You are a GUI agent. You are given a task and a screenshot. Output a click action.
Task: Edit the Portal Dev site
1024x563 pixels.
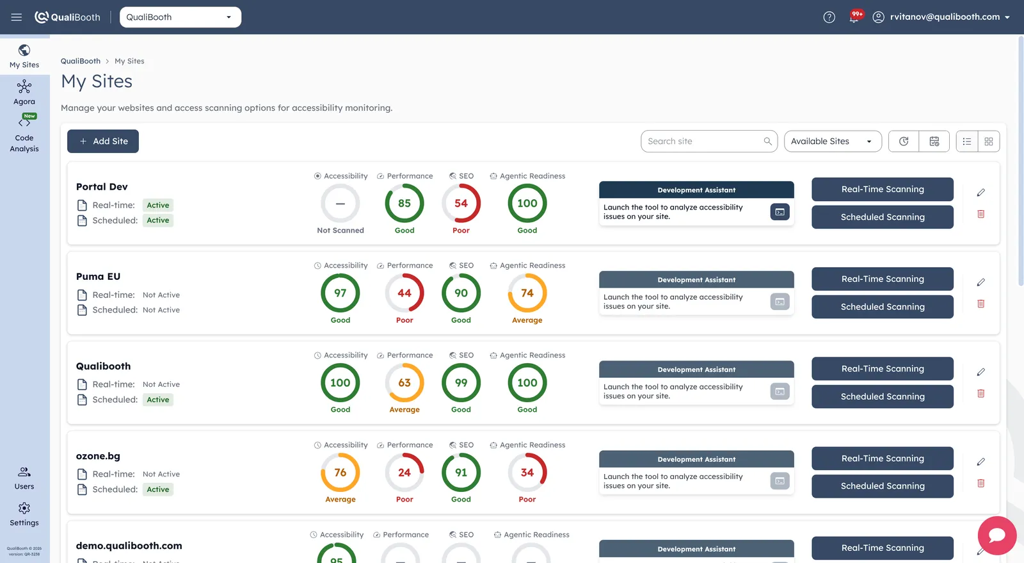pyautogui.click(x=980, y=193)
